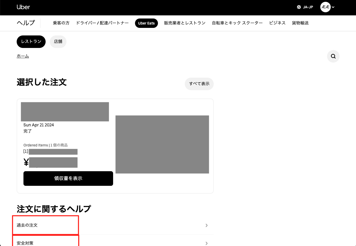Screen dimensions: 356x246
Task: Click the search magnifier icon
Action: point(333,56)
